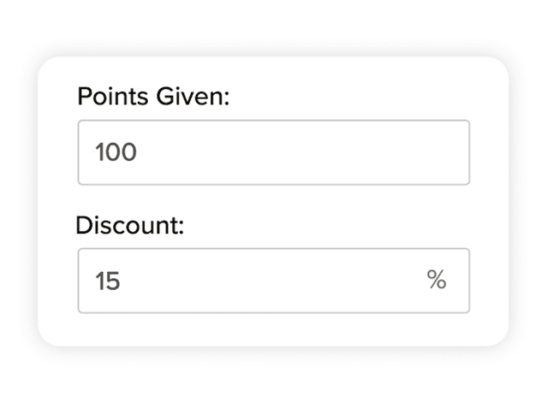Click the % unit suffix
This screenshot has width=548, height=403.
coord(437,280)
